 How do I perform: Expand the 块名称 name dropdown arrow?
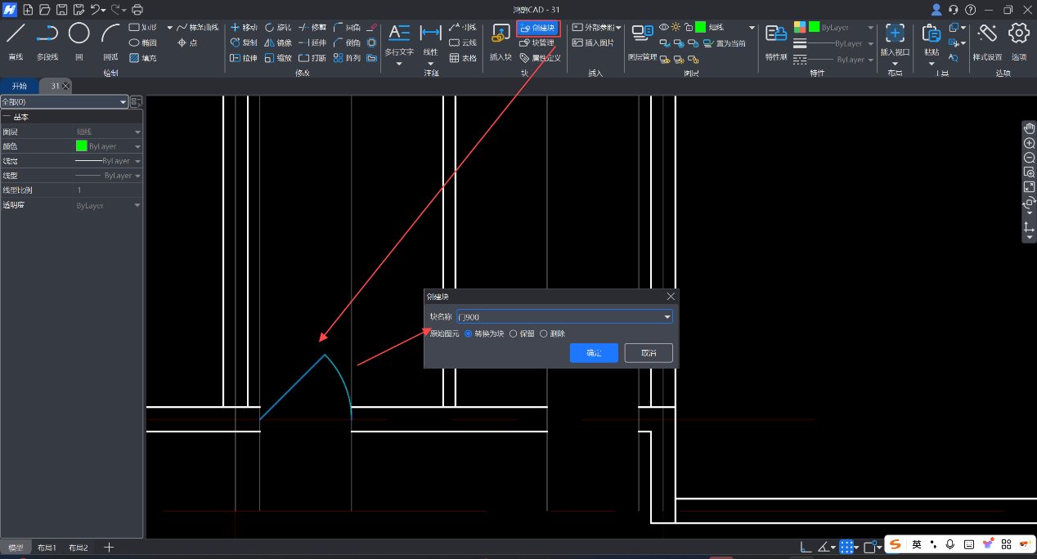[x=667, y=317]
